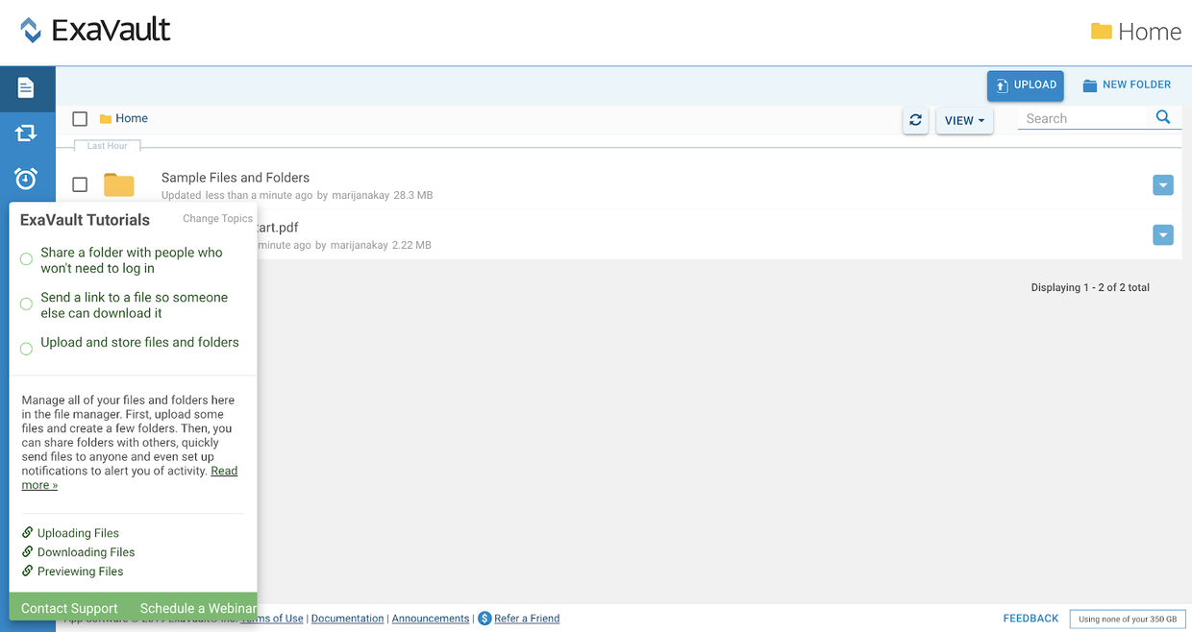Image resolution: width=1192 pixels, height=632 pixels.
Task: Open the Files section in the sidebar
Action: (x=26, y=88)
